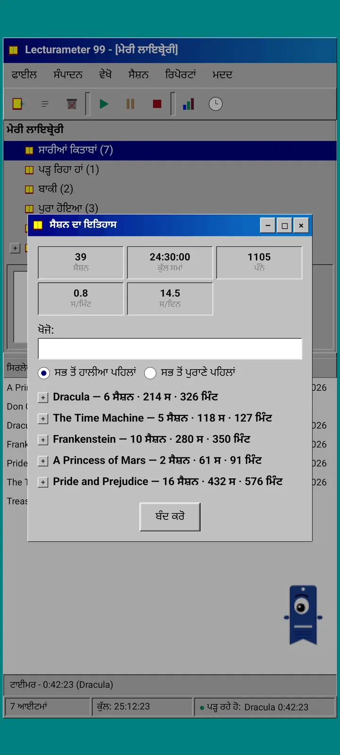Maximize the ਸੈਸ਼ਨ ਦਾ ਇਤਿਹਾਸ dialog

point(284,226)
